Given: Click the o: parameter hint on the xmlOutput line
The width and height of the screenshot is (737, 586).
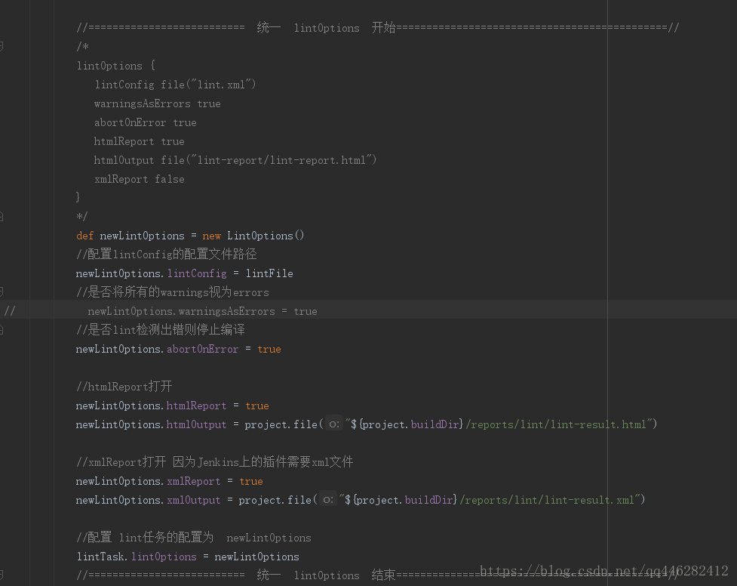Looking at the screenshot, I should [x=327, y=499].
